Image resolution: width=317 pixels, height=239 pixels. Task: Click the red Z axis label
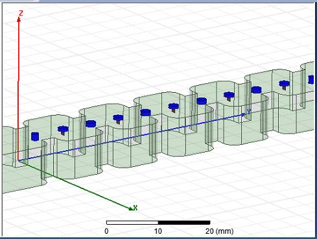21,14
